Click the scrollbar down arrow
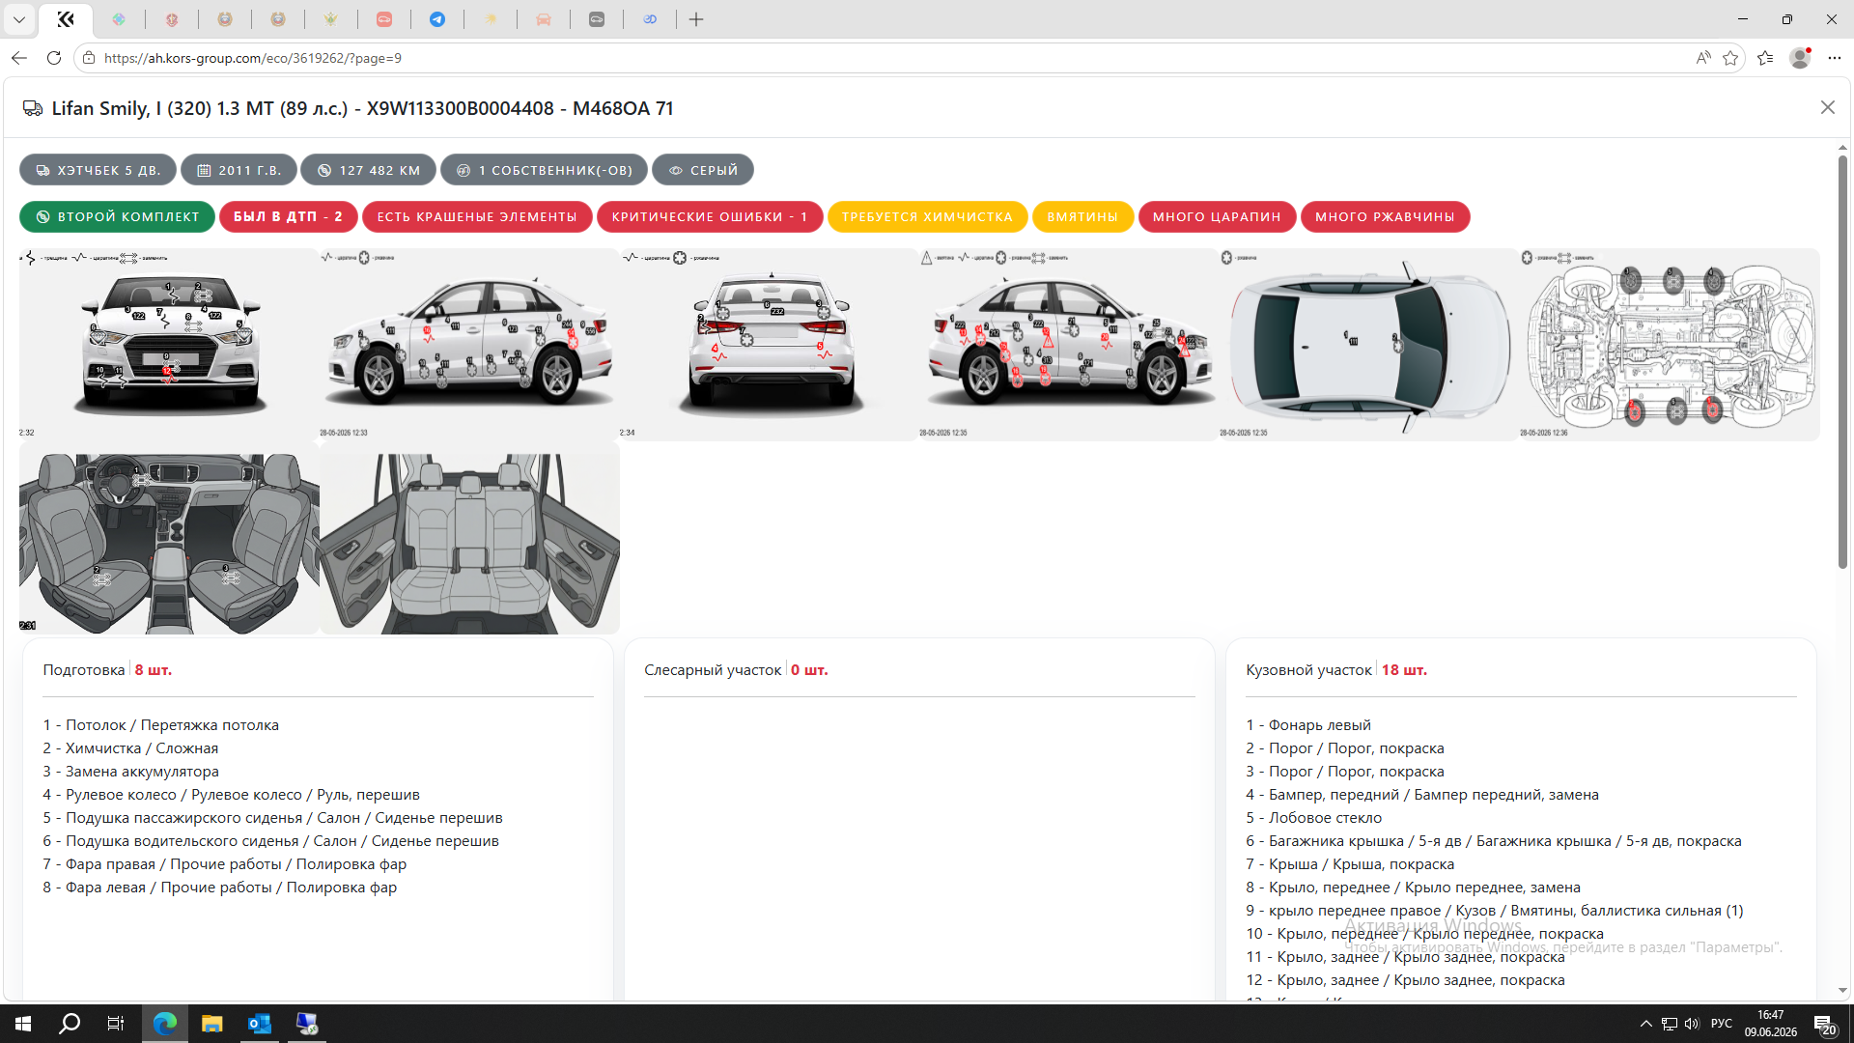 [1842, 990]
